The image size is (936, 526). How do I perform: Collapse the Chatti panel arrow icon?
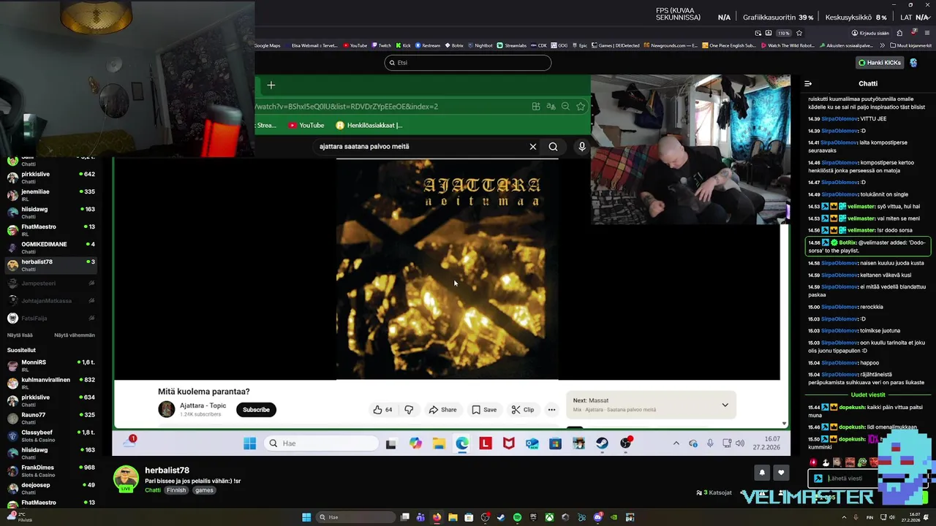(808, 84)
